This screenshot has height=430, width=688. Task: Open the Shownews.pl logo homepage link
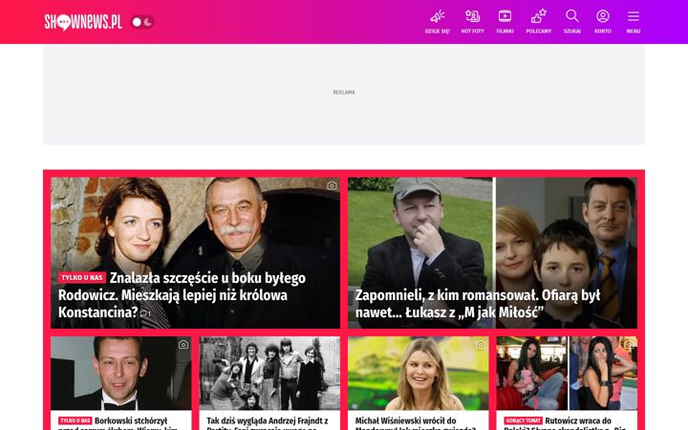pyautogui.click(x=83, y=22)
